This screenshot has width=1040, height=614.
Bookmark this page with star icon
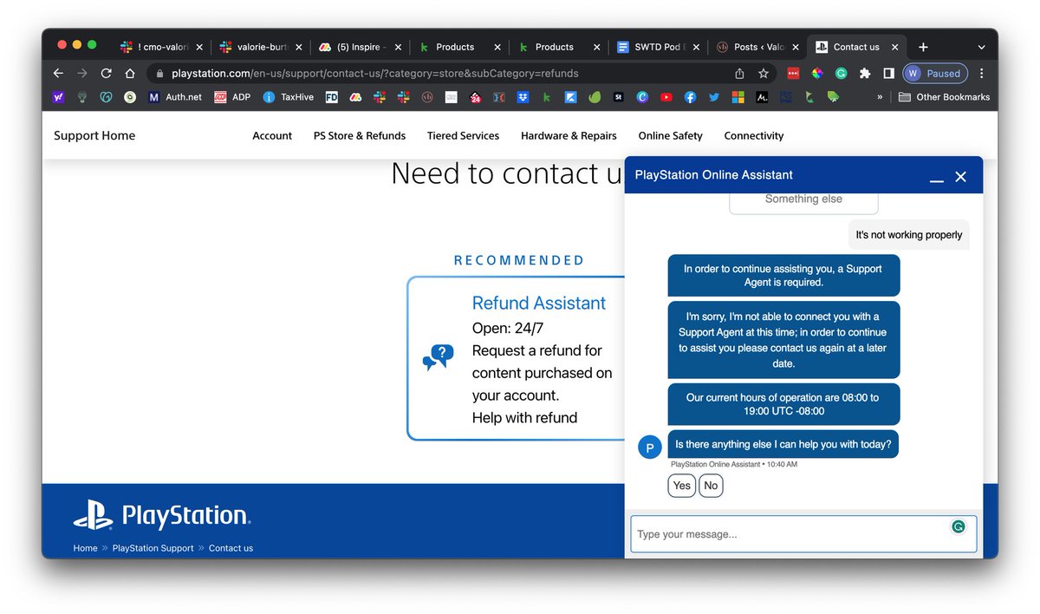click(764, 74)
